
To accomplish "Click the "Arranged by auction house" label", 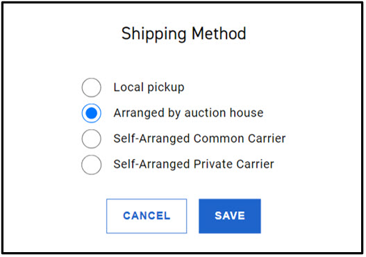I will [188, 113].
